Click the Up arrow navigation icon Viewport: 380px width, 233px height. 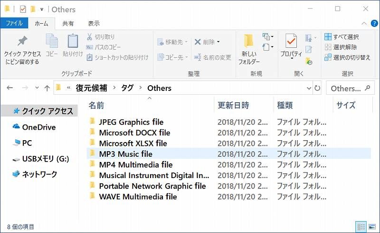47,88
